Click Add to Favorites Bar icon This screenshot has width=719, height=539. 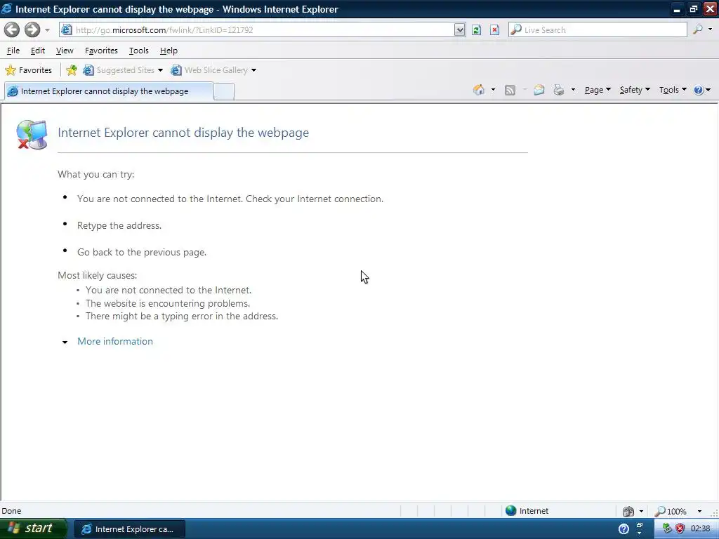pos(72,70)
